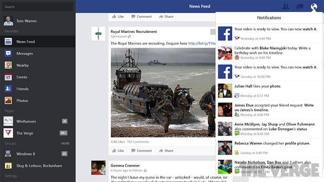Viewport: 324px width, 182px height.
Task: Open Gemma Cranmer's name link
Action: pyautogui.click(x=125, y=165)
